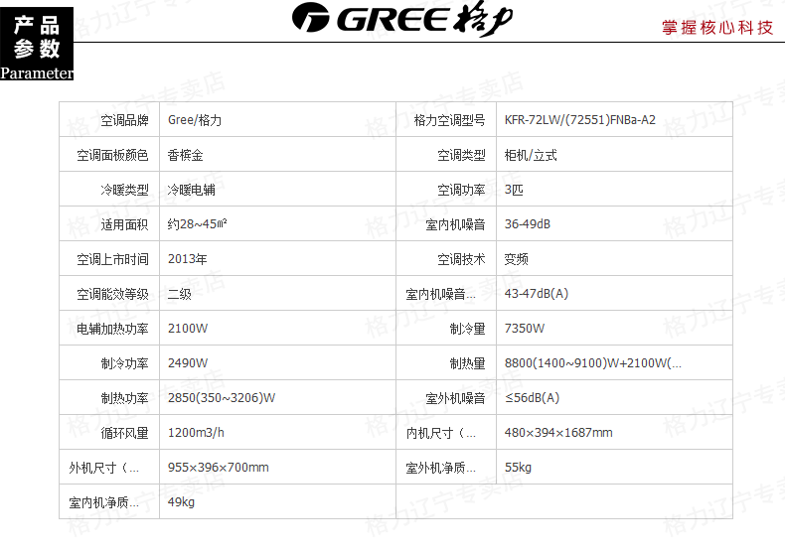The height and width of the screenshot is (555, 785).
Task: Click the 电辅加热功率 label
Action: pyautogui.click(x=112, y=329)
